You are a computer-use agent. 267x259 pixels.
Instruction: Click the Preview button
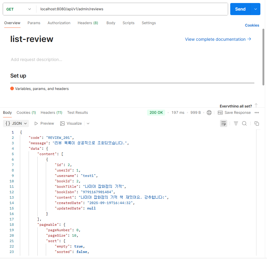tap(44, 123)
